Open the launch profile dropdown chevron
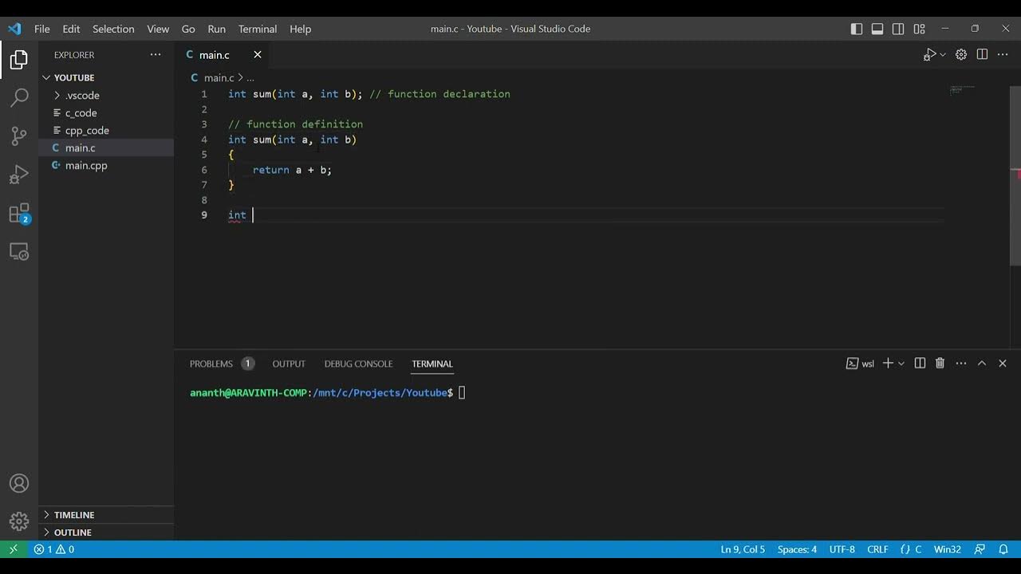The image size is (1021, 574). click(901, 364)
